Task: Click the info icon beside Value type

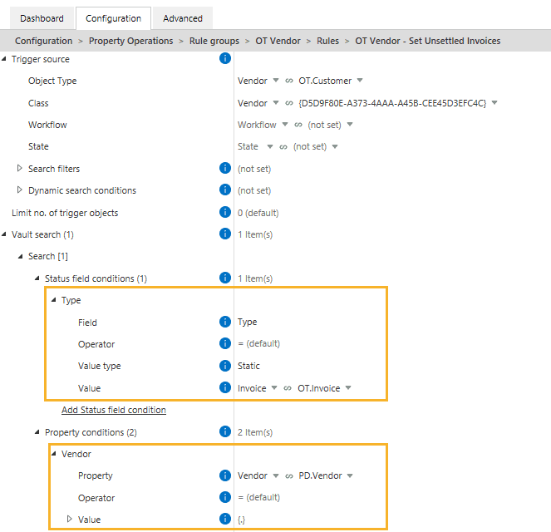Action: tap(225, 366)
